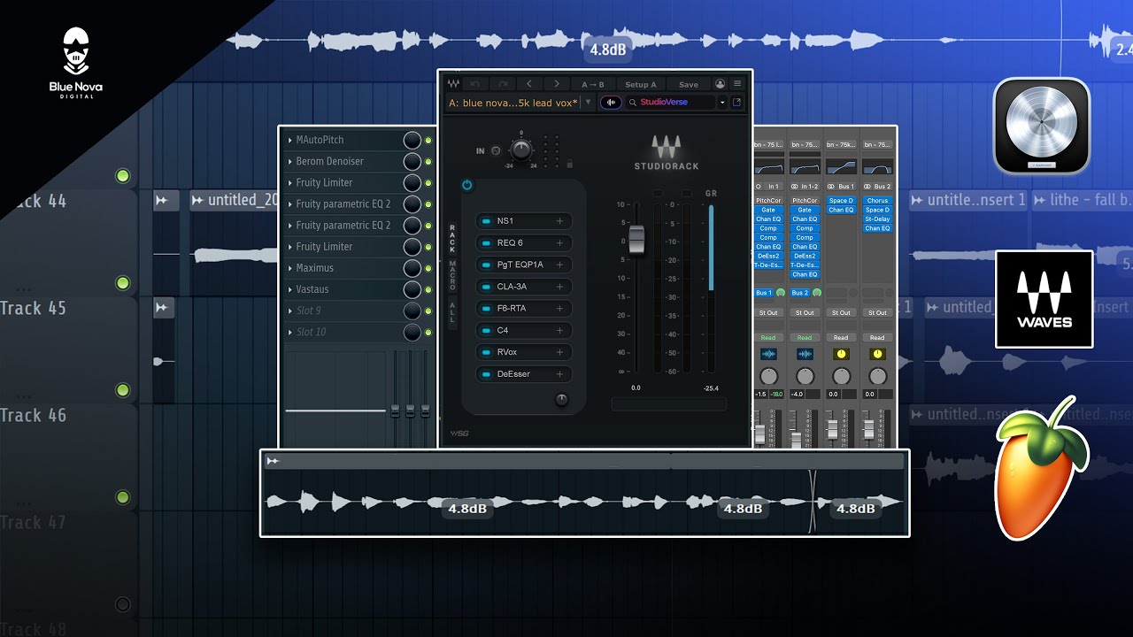This screenshot has width=1133, height=637.
Task: Click the Save button in StudioRack
Action: [x=689, y=84]
